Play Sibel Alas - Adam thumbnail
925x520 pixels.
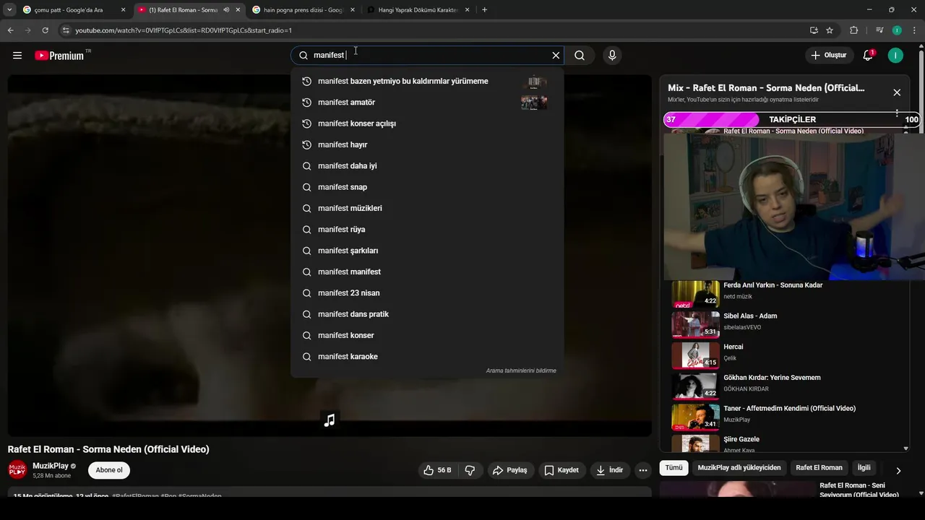click(x=695, y=324)
